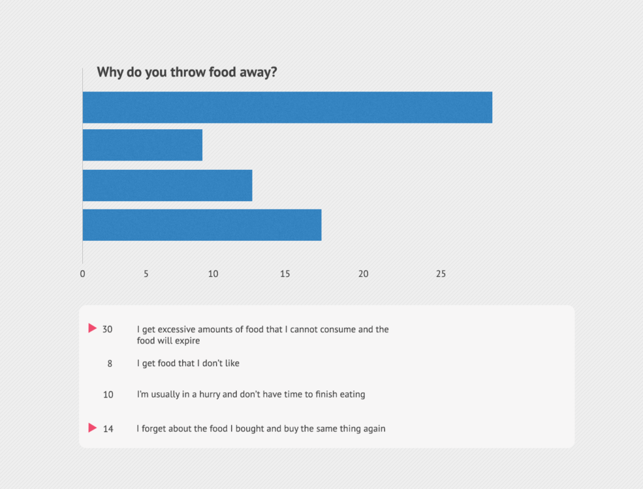Click the second, shortest blue bar
Screen dimensions: 643x489
coord(143,145)
